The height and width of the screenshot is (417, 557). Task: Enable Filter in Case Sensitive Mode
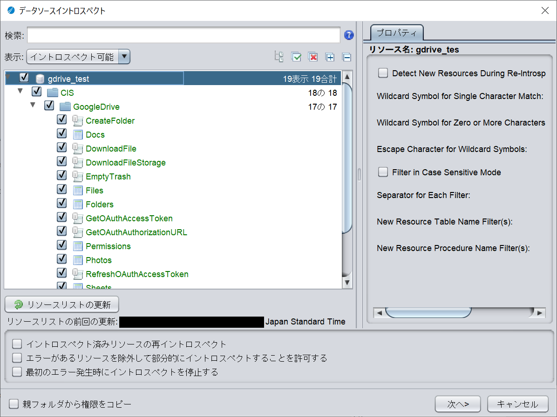383,172
